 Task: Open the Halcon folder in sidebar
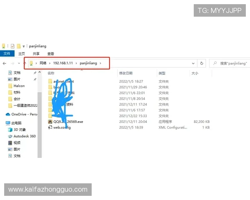tap(19, 86)
